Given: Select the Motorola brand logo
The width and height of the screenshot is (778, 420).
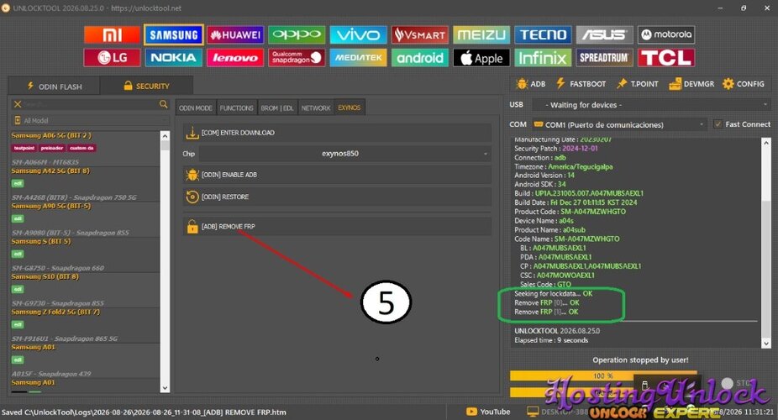Looking at the screenshot, I should [666, 34].
